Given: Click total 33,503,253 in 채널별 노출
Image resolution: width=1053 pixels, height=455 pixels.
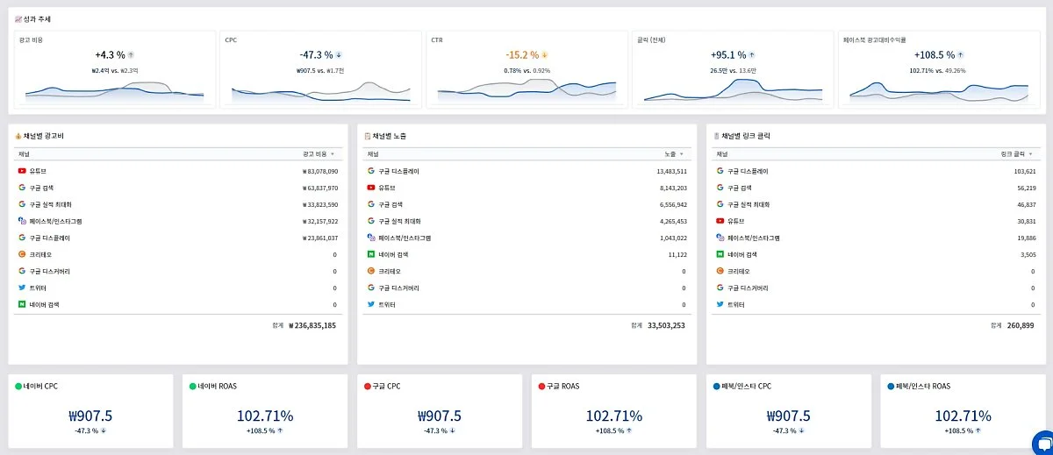Looking at the screenshot, I should tap(666, 325).
